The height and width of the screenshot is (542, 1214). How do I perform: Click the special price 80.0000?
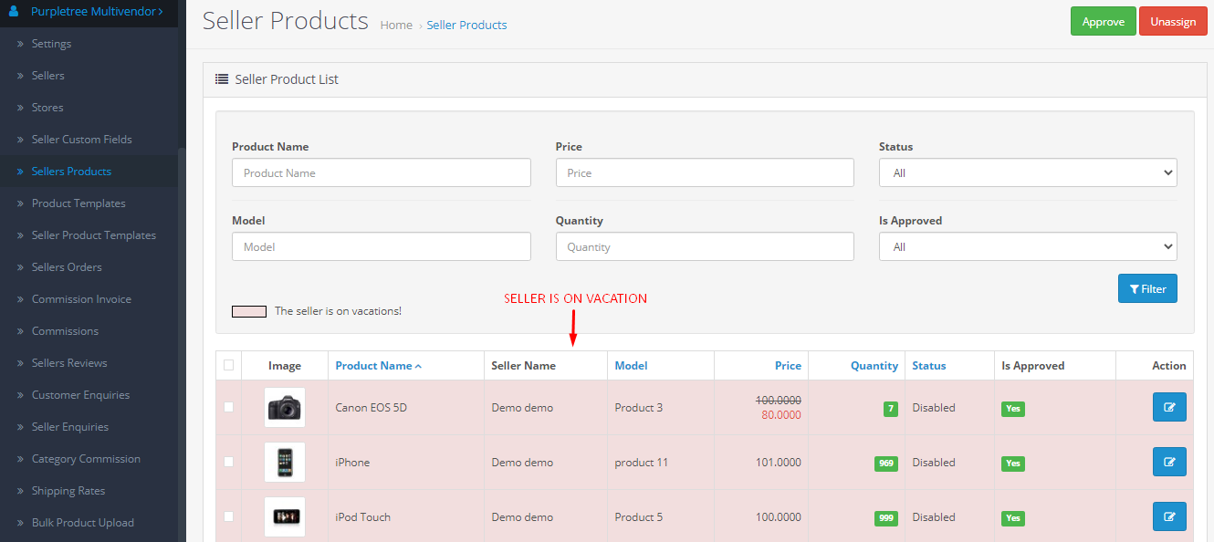(x=781, y=415)
